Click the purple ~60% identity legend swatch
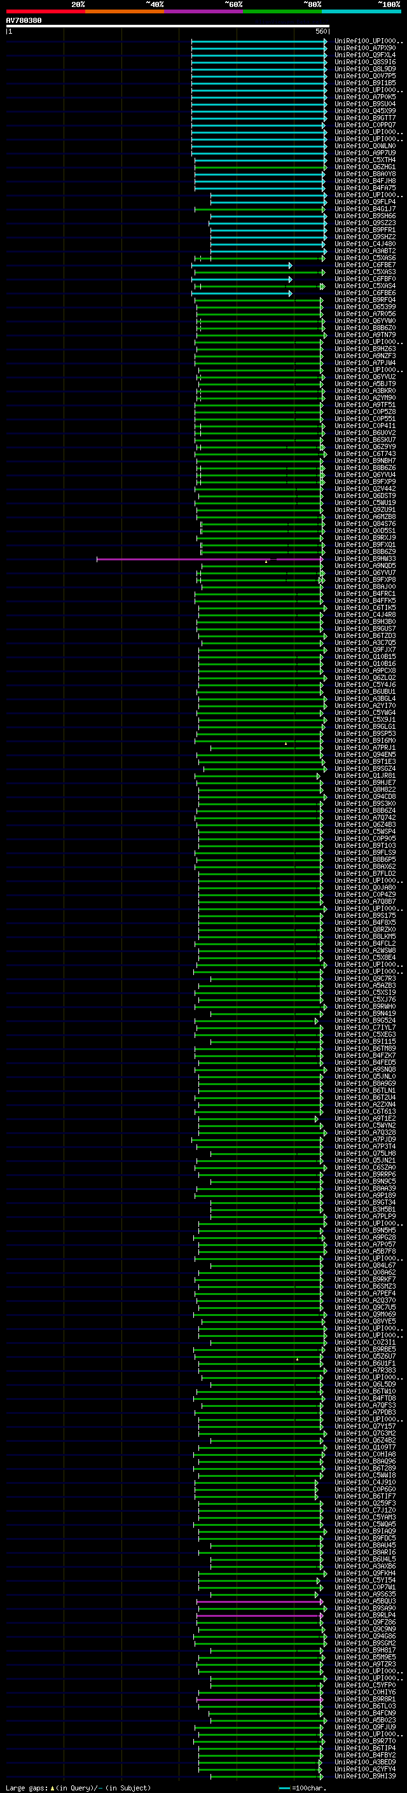 pyautogui.click(x=204, y=11)
